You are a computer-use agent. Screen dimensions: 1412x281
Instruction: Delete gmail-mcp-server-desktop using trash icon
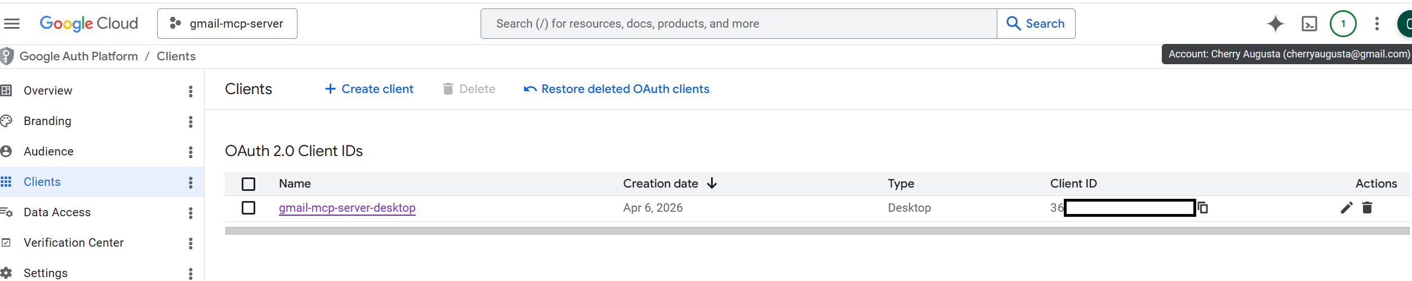(1367, 208)
